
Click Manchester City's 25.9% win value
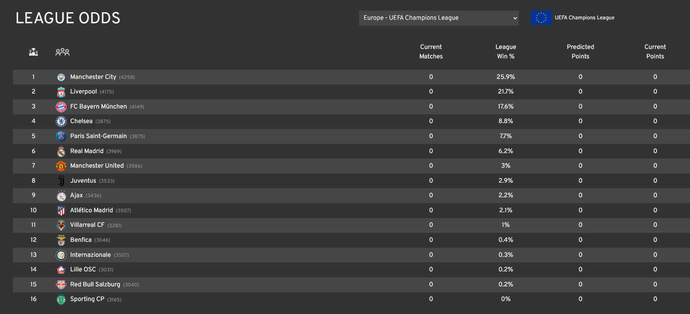point(506,77)
